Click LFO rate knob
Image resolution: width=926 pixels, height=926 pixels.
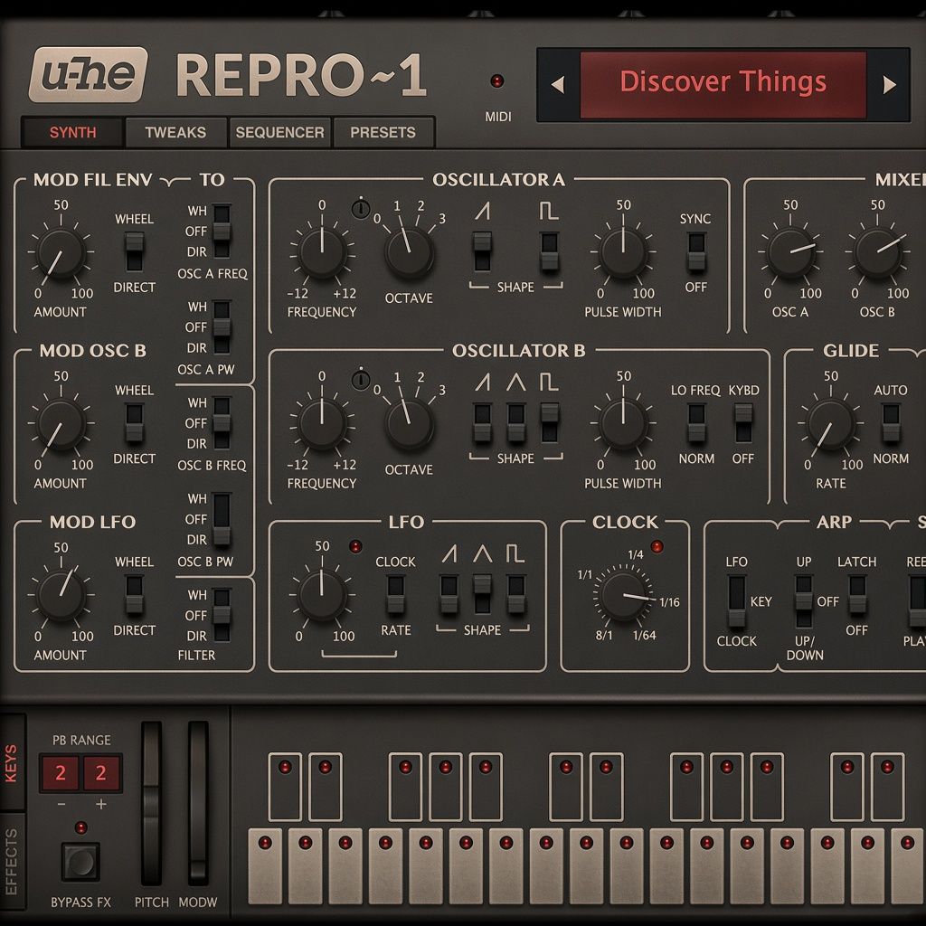pos(322,595)
